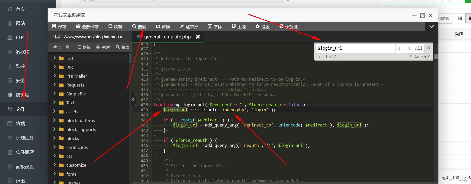Toggle whole word \b search option

424,57
